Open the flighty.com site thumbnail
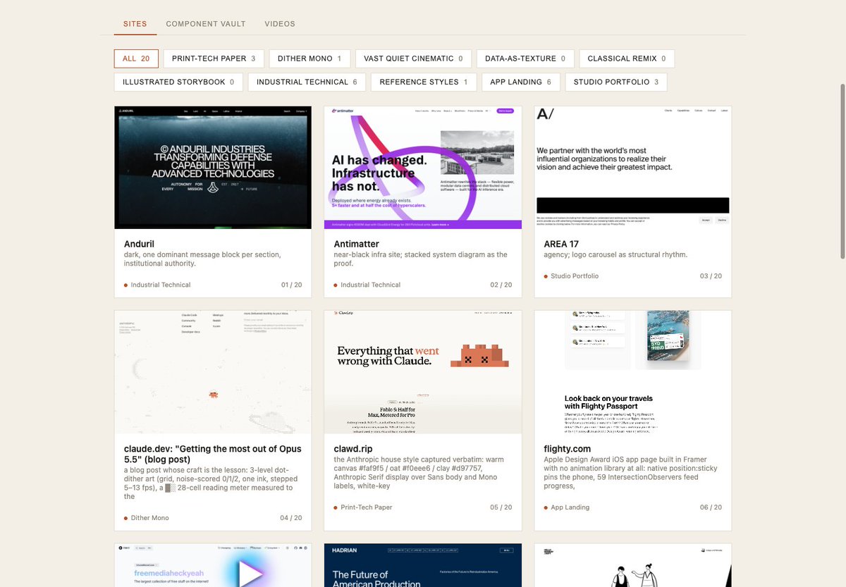The width and height of the screenshot is (846, 587). [633, 371]
